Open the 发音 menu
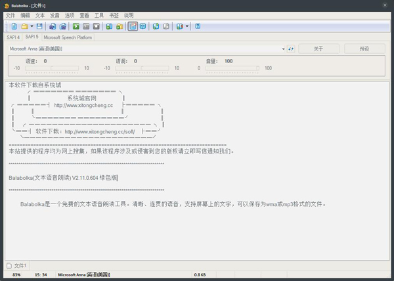Screen dimensions: 394x281 (55, 16)
